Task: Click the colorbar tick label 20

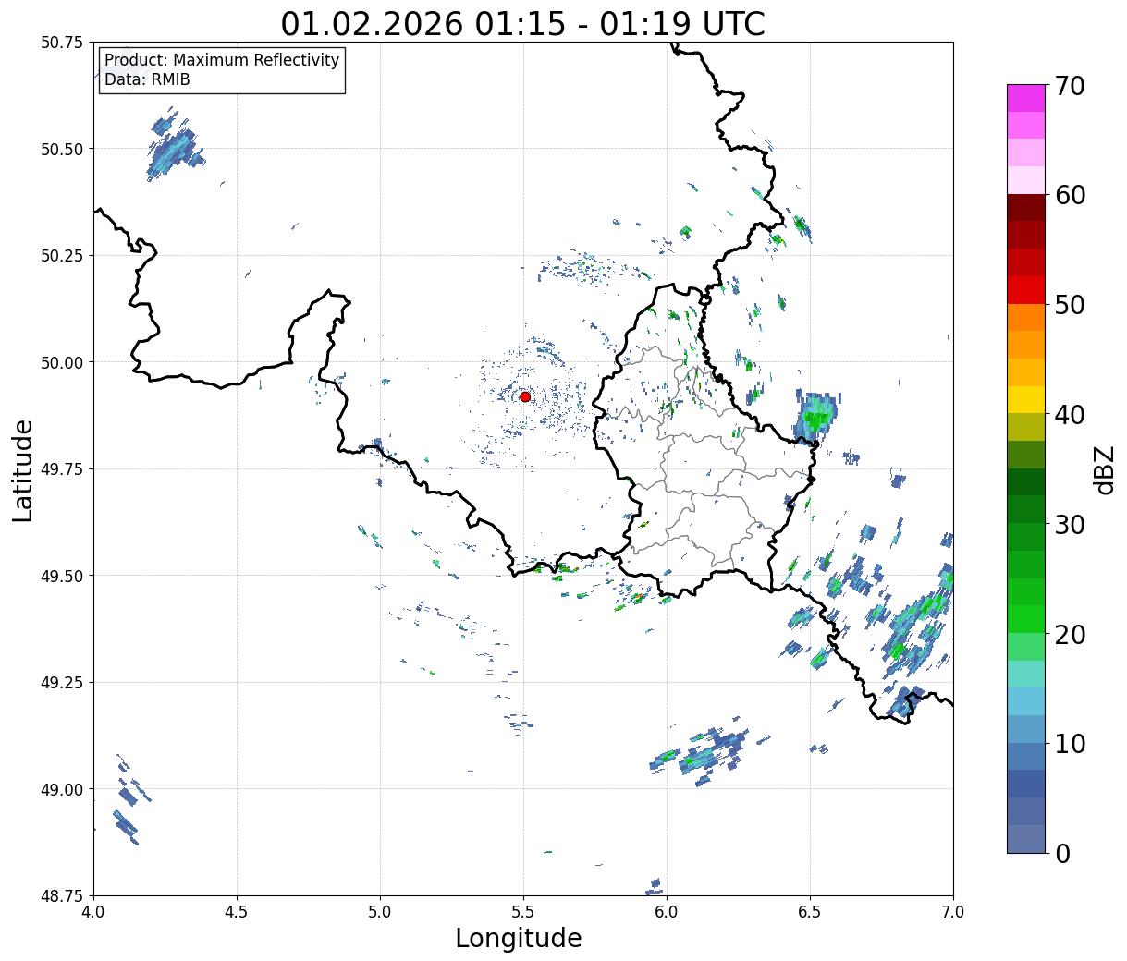Action: 1069,634
